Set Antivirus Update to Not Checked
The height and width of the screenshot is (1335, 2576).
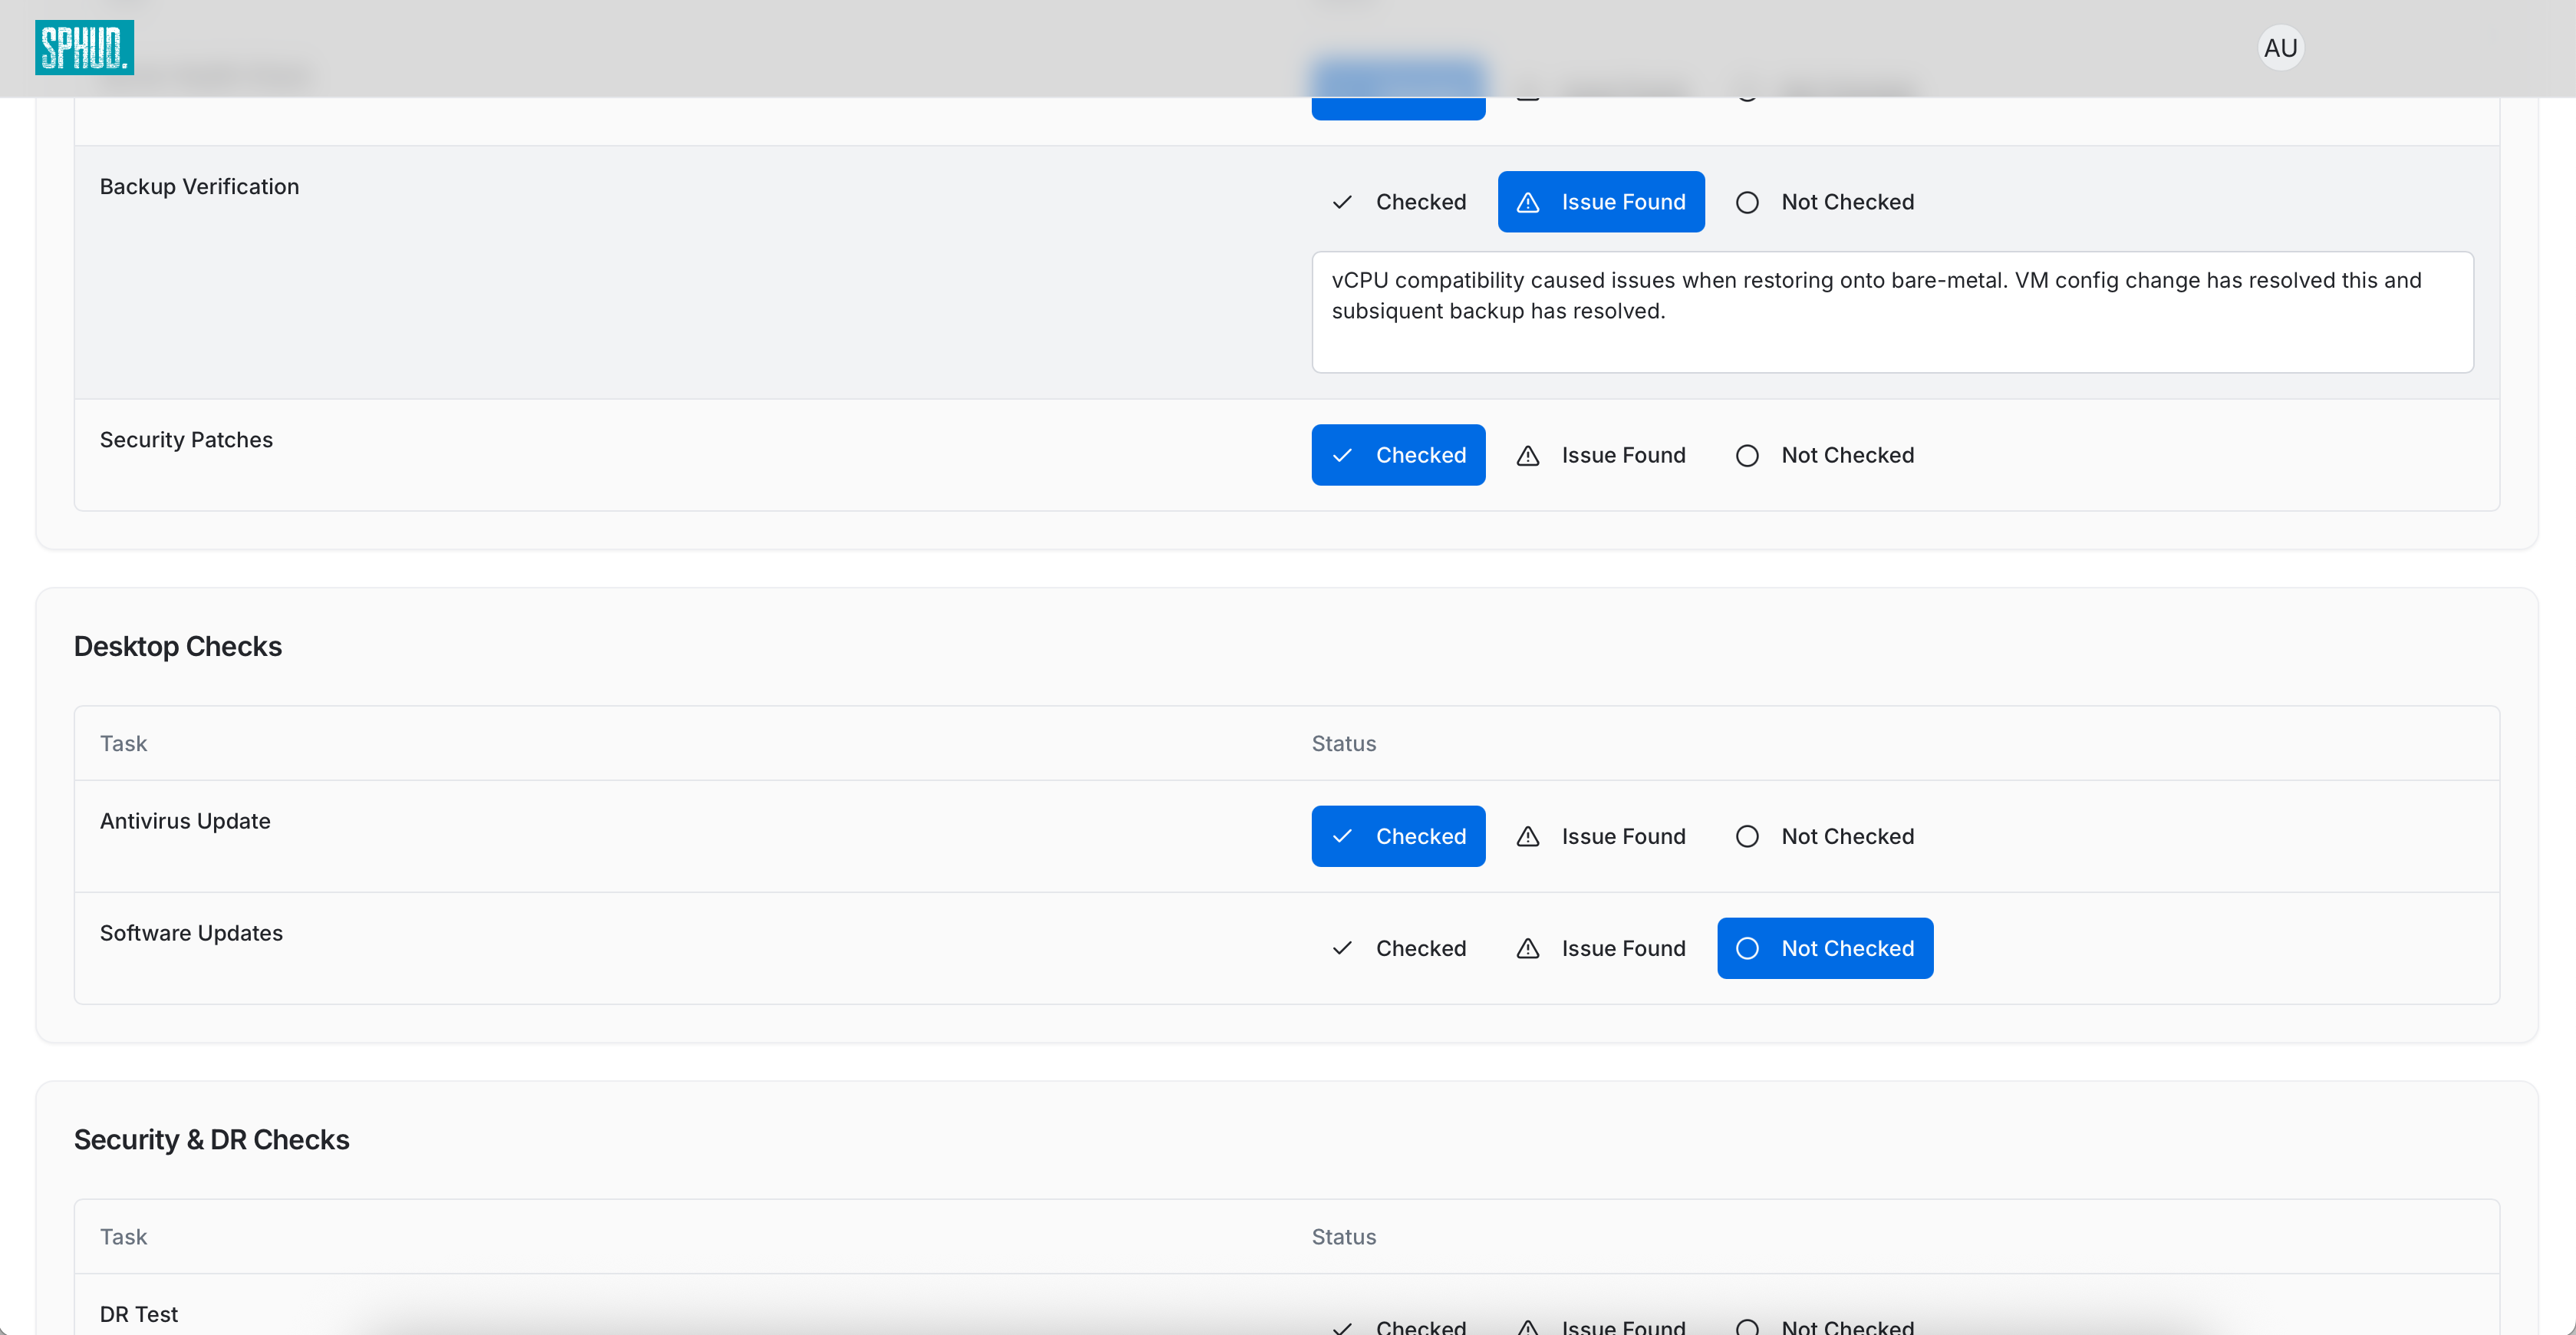(1824, 836)
